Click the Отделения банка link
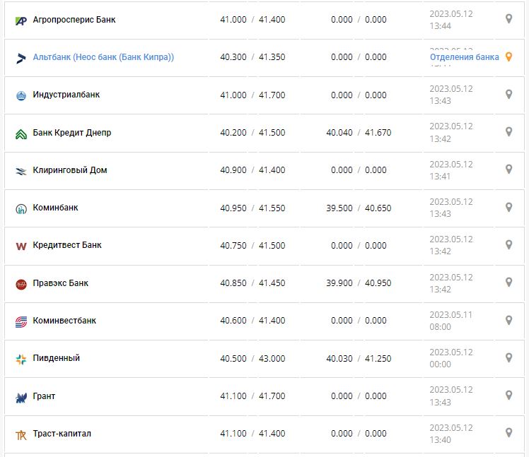The image size is (529, 457). 464,57
